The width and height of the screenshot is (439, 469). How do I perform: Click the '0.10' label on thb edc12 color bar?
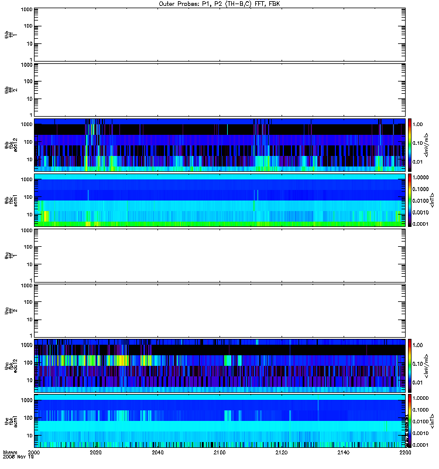click(x=418, y=143)
